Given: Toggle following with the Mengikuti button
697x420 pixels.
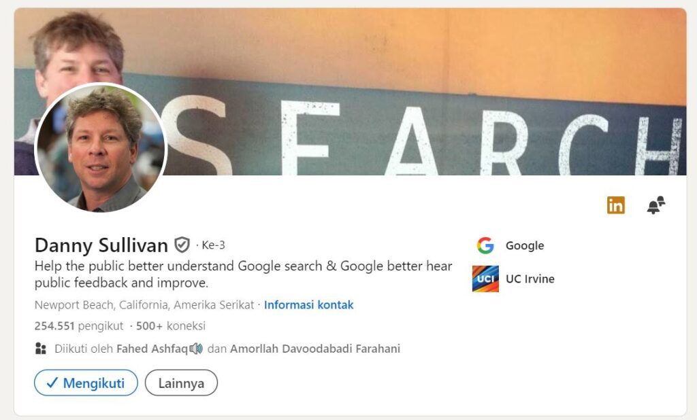Looking at the screenshot, I should click(86, 383).
